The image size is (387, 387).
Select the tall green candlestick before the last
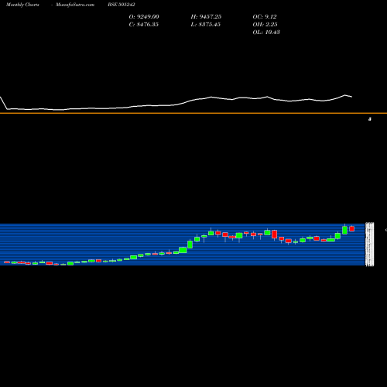pyautogui.click(x=344, y=230)
